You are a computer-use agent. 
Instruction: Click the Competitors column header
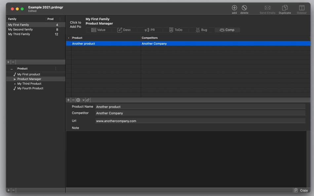pyautogui.click(x=225, y=38)
